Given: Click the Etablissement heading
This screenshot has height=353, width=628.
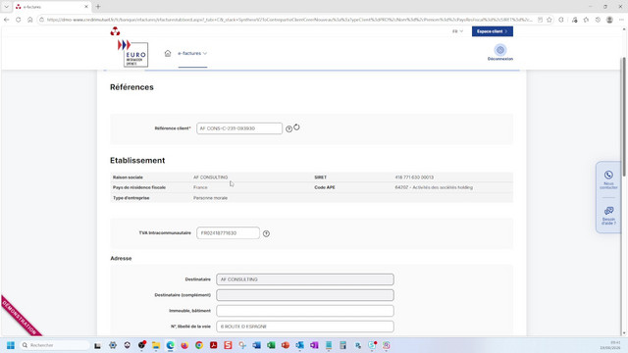Looking at the screenshot, I should 137,161.
